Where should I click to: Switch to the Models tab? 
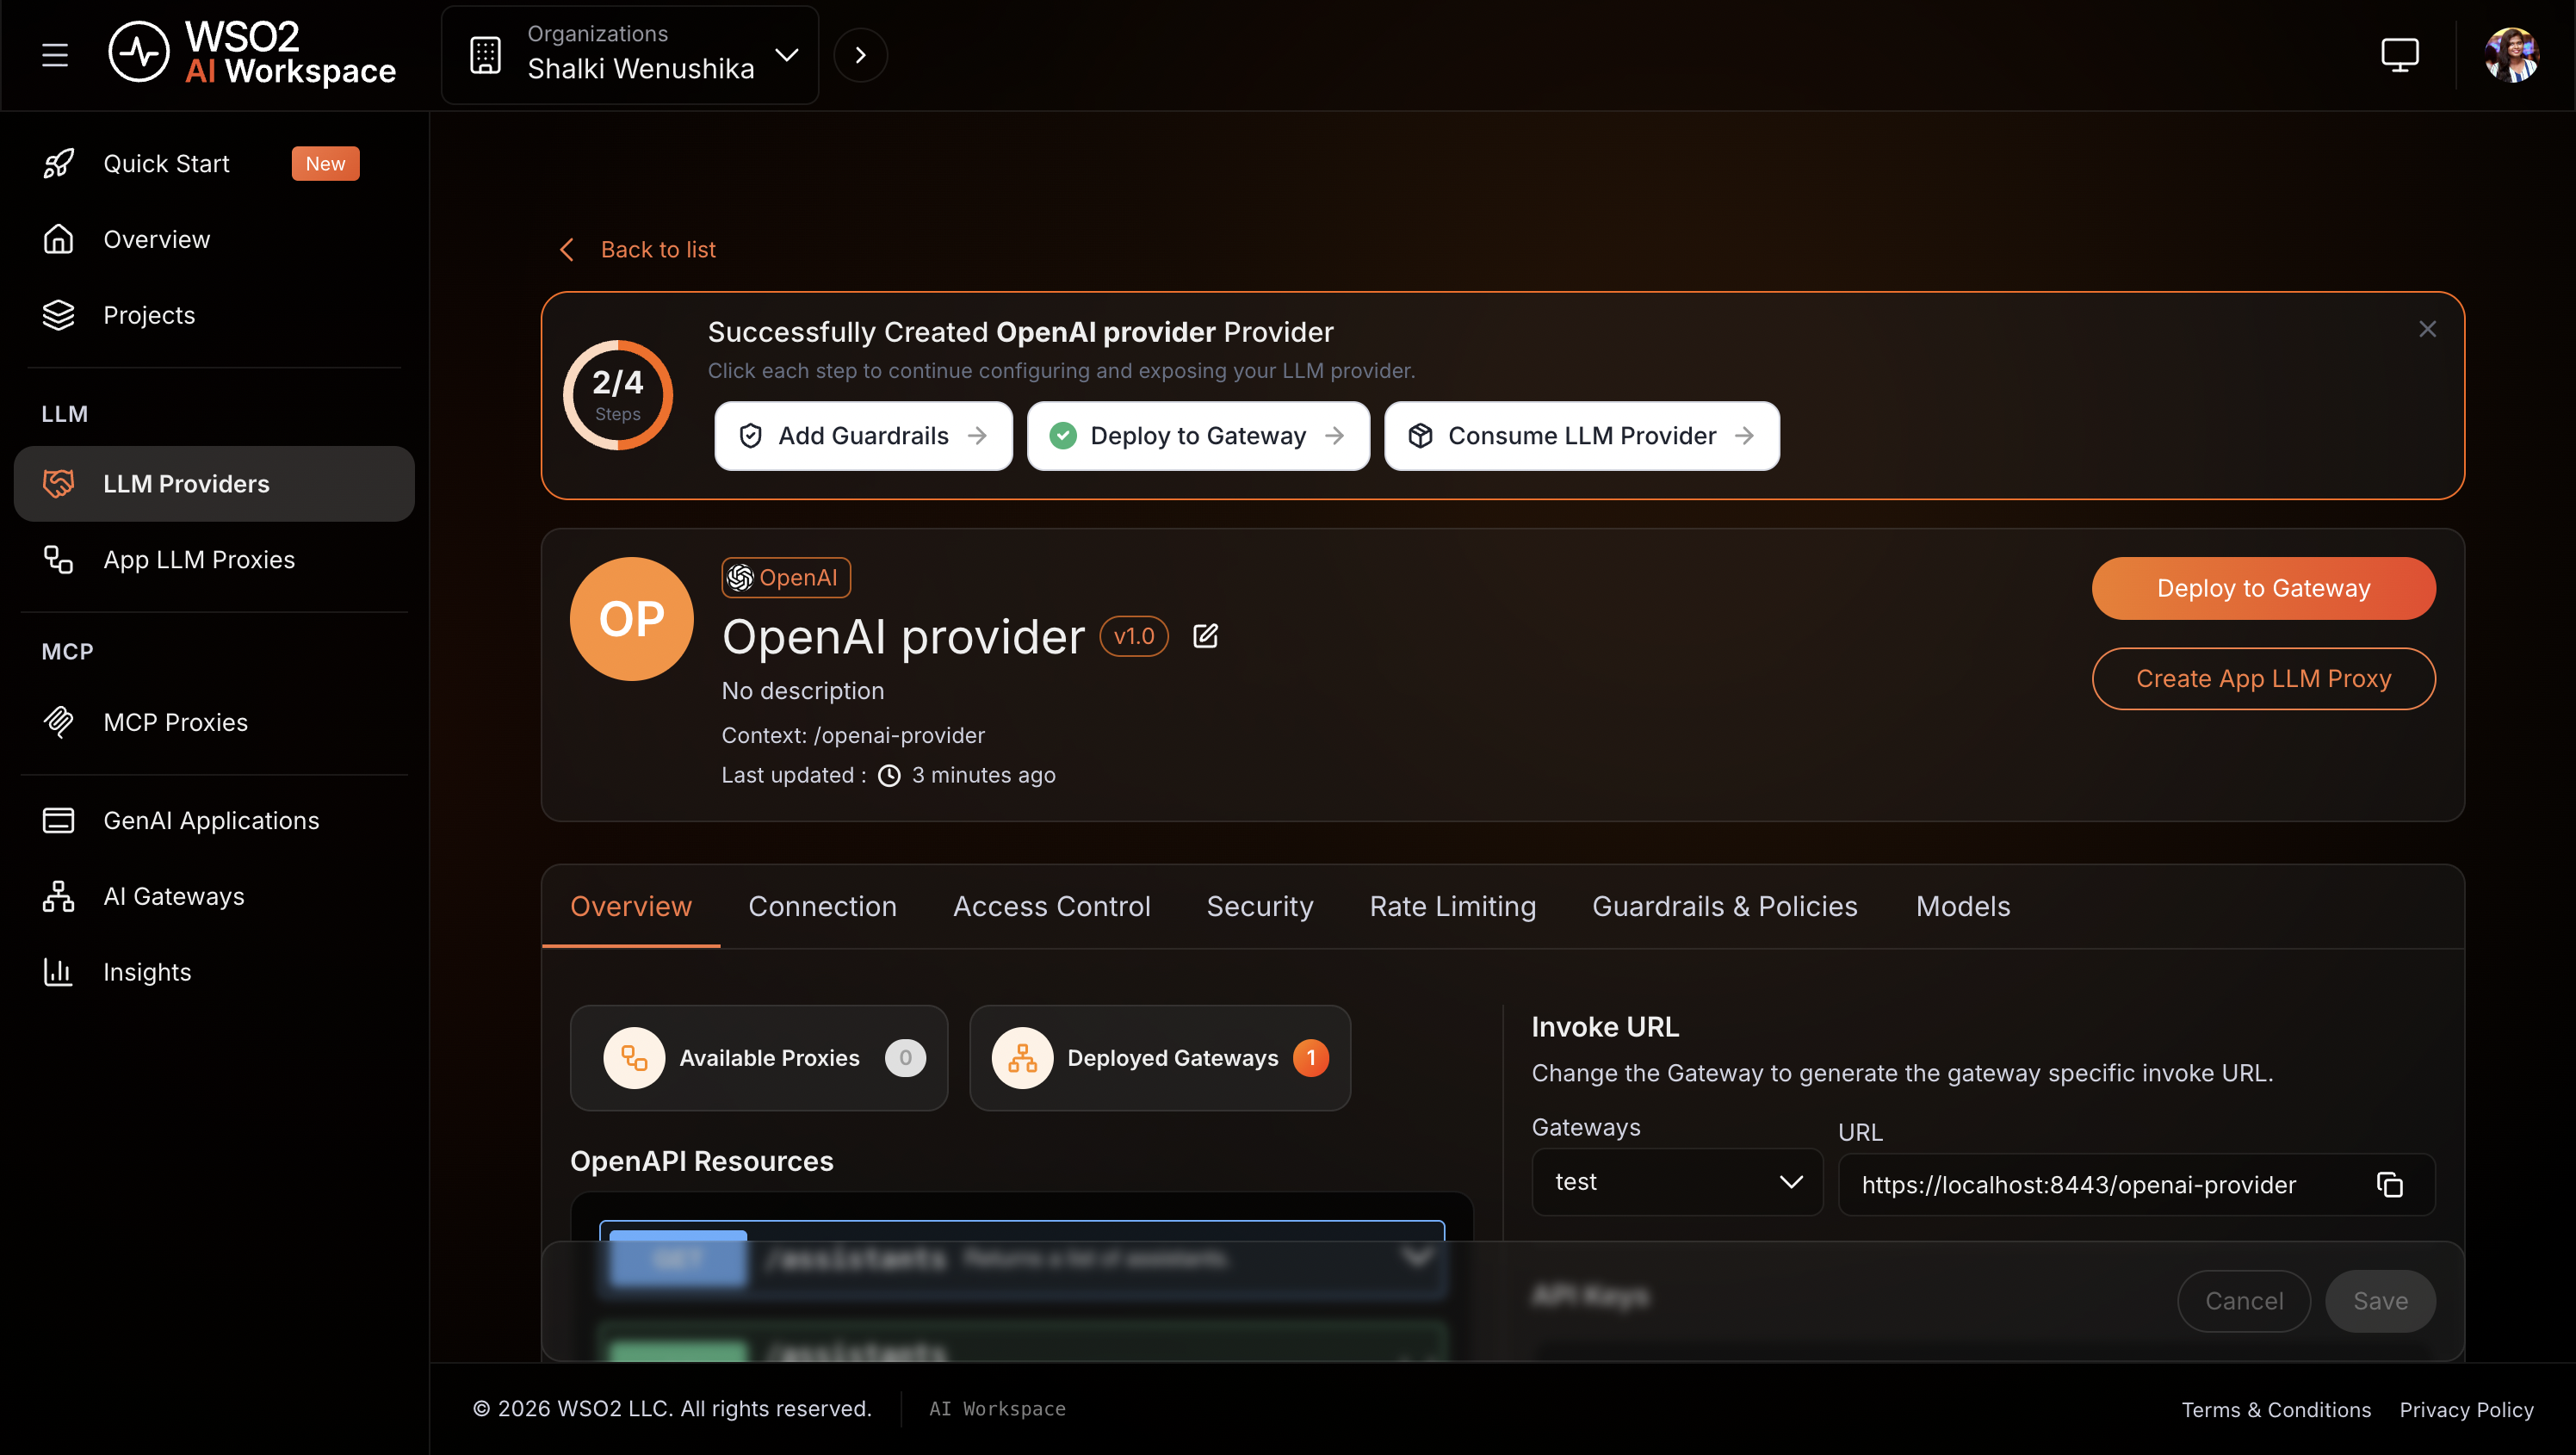[x=1962, y=907]
